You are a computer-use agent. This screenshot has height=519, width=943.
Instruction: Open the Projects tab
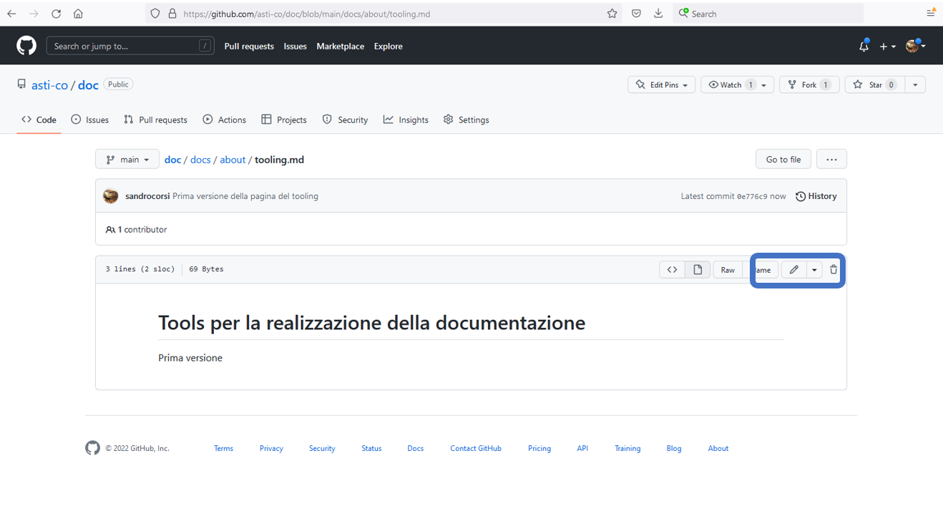tap(284, 120)
